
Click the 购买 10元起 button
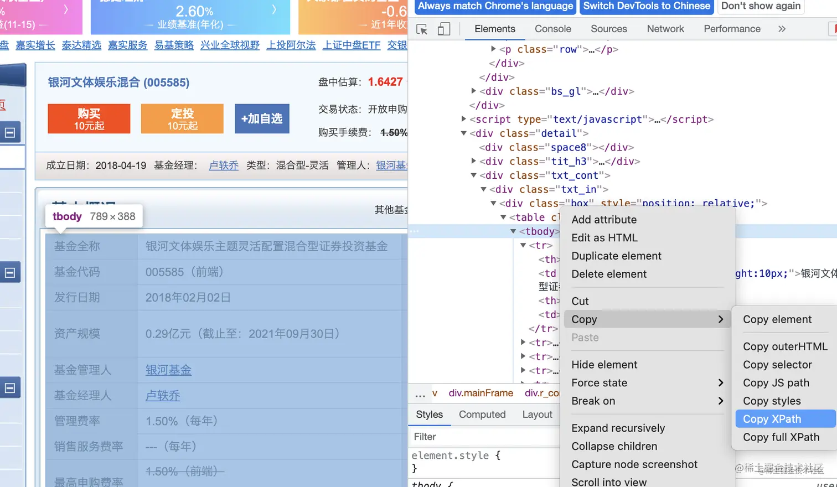click(89, 118)
